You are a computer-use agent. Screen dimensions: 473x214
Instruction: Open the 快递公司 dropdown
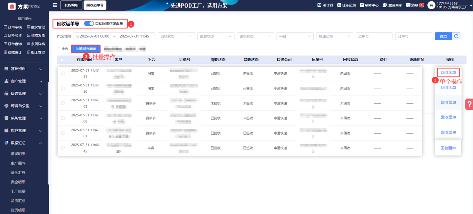point(334,36)
